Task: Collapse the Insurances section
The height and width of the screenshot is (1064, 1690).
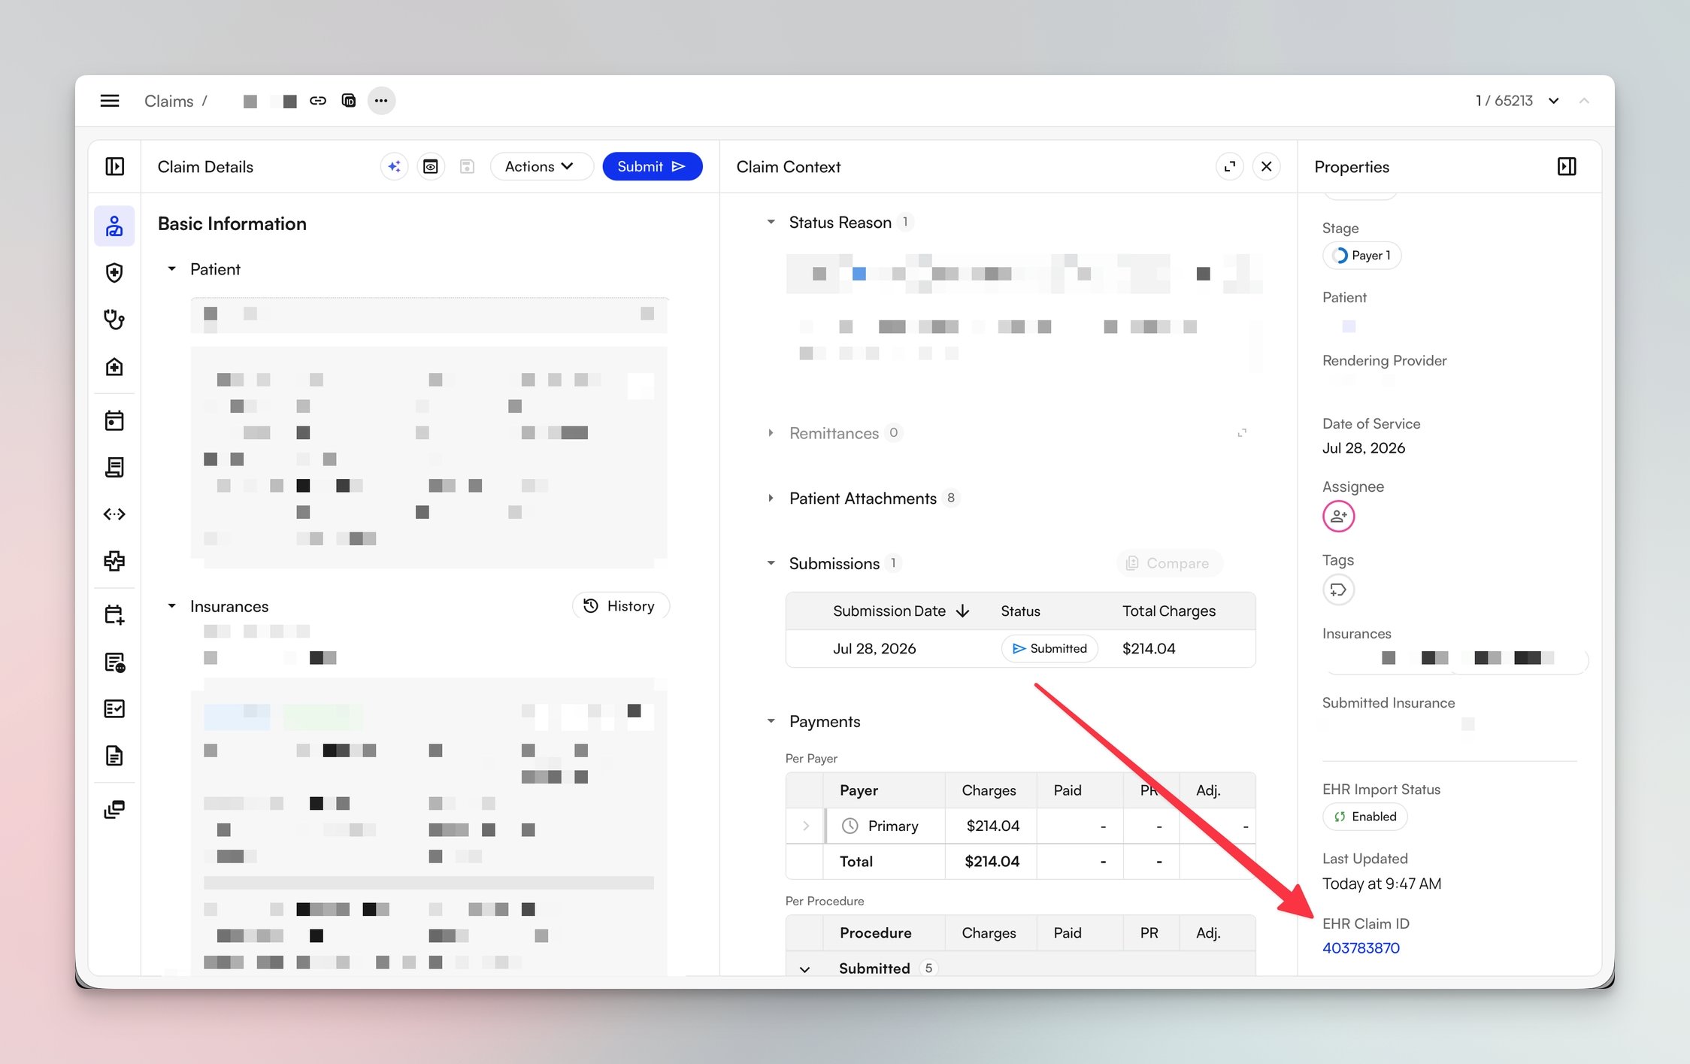Action: (171, 606)
